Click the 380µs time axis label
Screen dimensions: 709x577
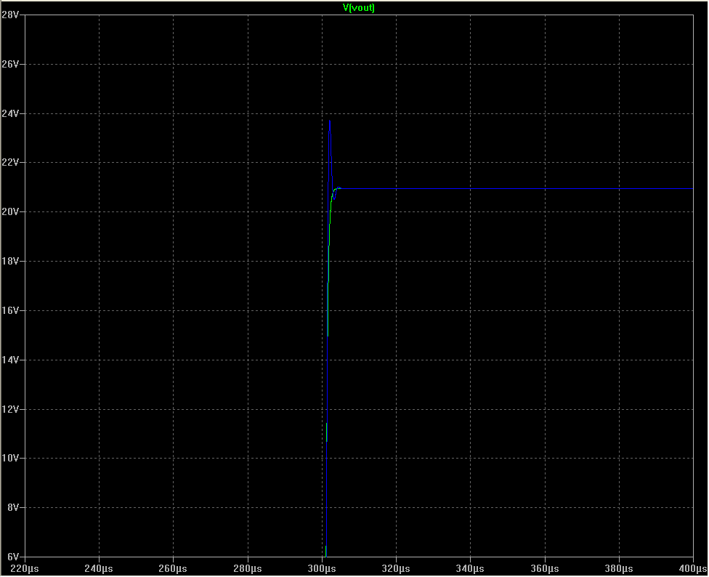[619, 568]
